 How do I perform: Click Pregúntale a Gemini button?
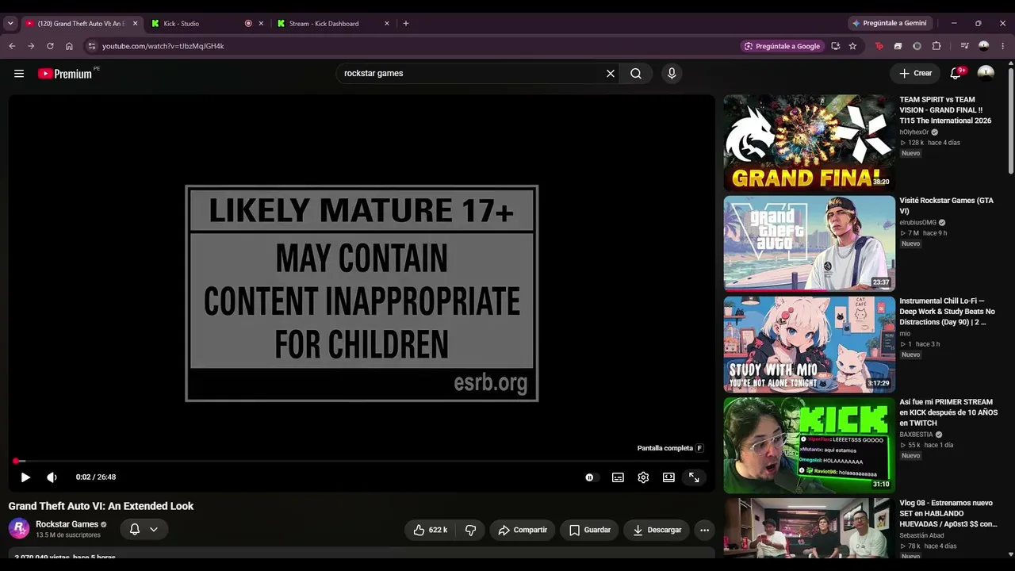(889, 24)
